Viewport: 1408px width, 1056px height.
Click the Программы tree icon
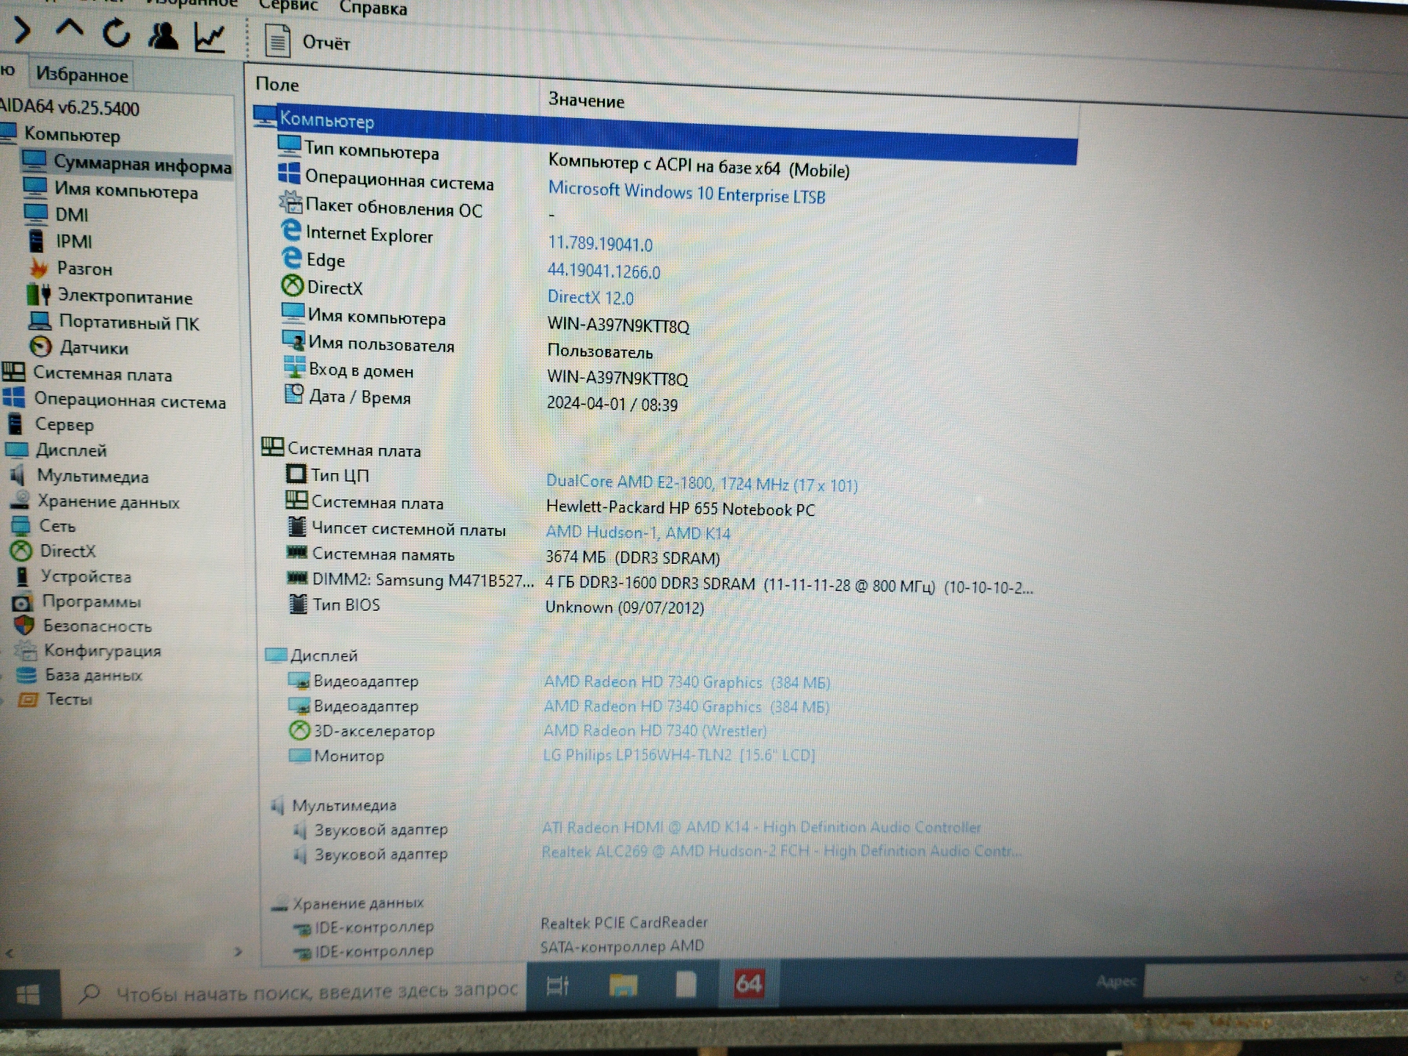coord(23,601)
